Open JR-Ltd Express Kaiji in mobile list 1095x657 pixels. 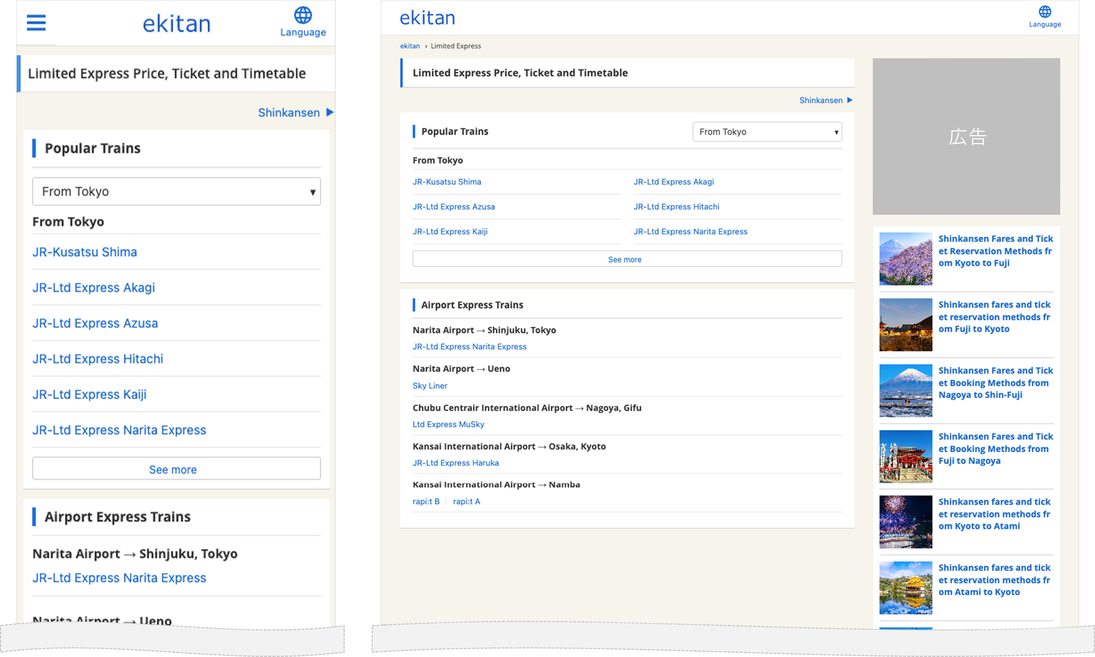click(89, 395)
